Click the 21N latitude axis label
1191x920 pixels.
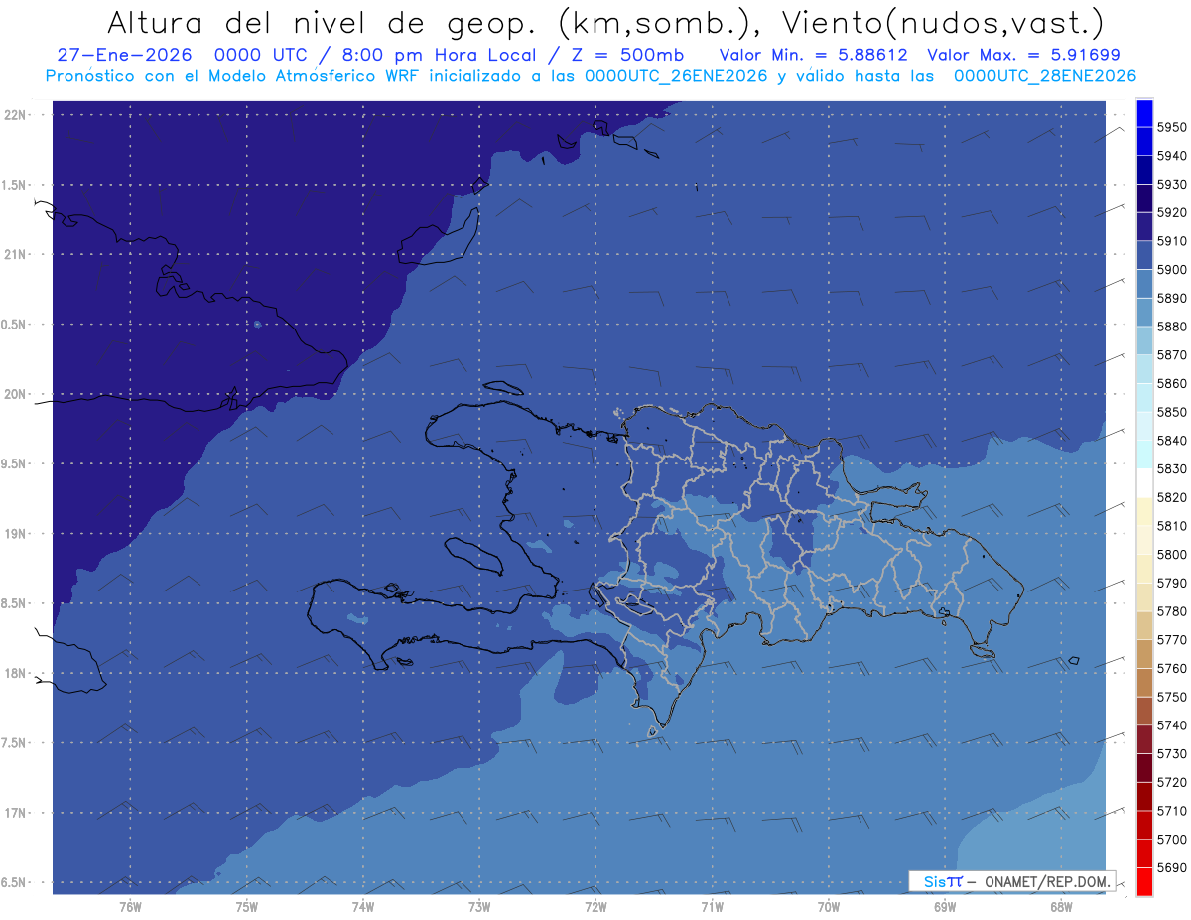coord(17,255)
